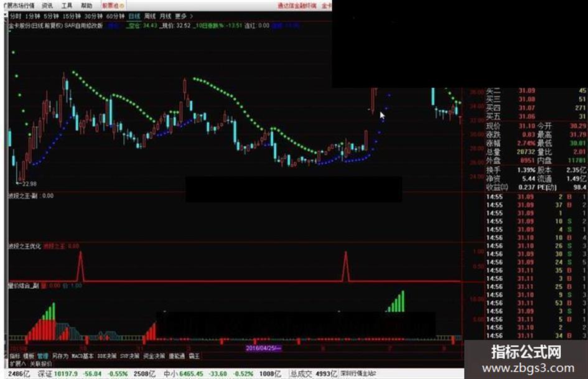Select the 波段之王-副 indicator label
The height and width of the screenshot is (379, 588).
23,195
